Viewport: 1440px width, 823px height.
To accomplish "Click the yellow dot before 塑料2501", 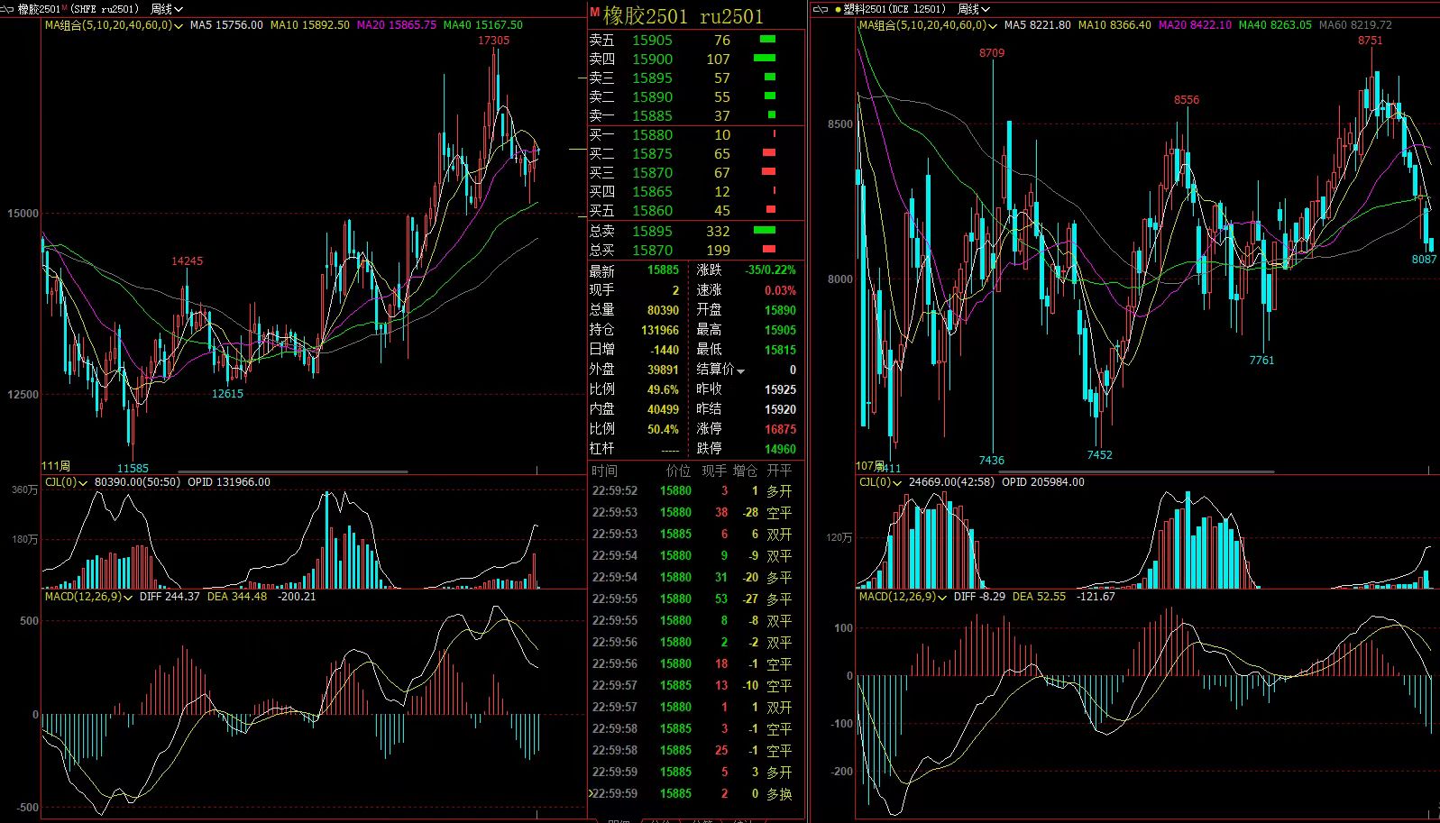I will tap(838, 9).
